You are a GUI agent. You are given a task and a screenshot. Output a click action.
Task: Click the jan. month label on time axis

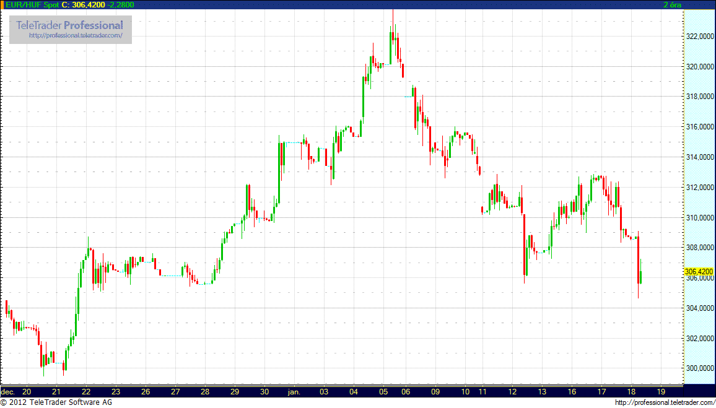click(294, 391)
